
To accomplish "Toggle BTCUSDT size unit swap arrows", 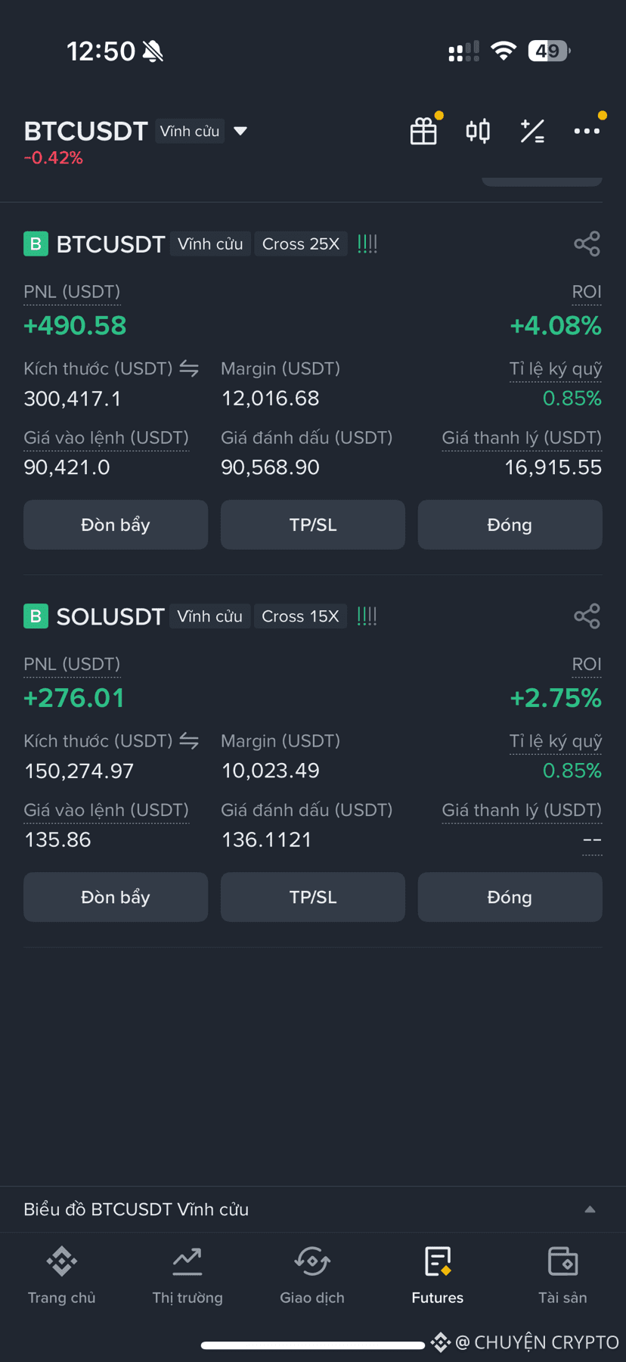I will (189, 368).
